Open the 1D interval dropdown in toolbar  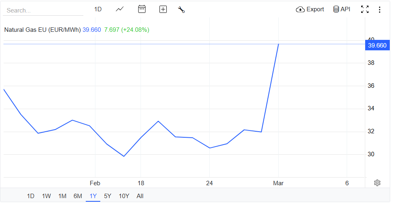[98, 9]
